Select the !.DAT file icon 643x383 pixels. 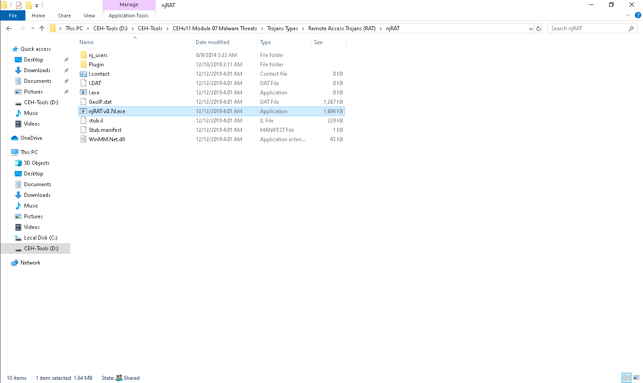tap(83, 83)
